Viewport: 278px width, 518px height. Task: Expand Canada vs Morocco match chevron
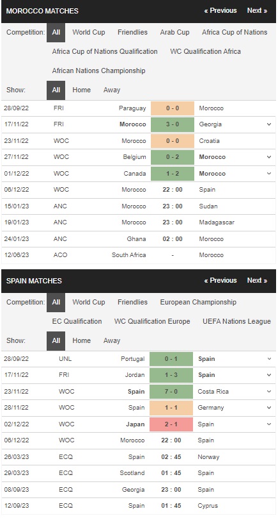[269, 174]
